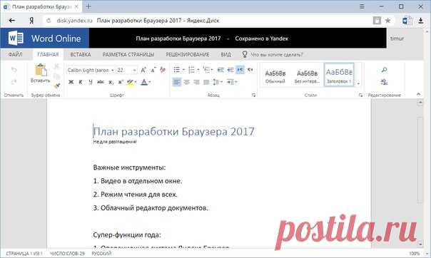This screenshot has width=431, height=258.
Task: Undo the last action in ribbon
Action: (x=14, y=70)
